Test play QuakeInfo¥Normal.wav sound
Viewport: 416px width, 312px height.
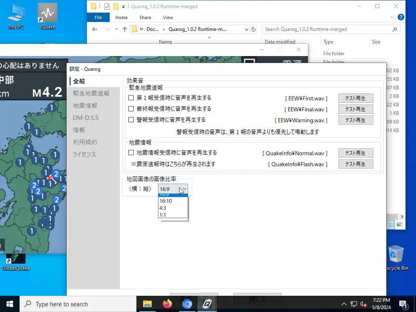click(x=355, y=153)
